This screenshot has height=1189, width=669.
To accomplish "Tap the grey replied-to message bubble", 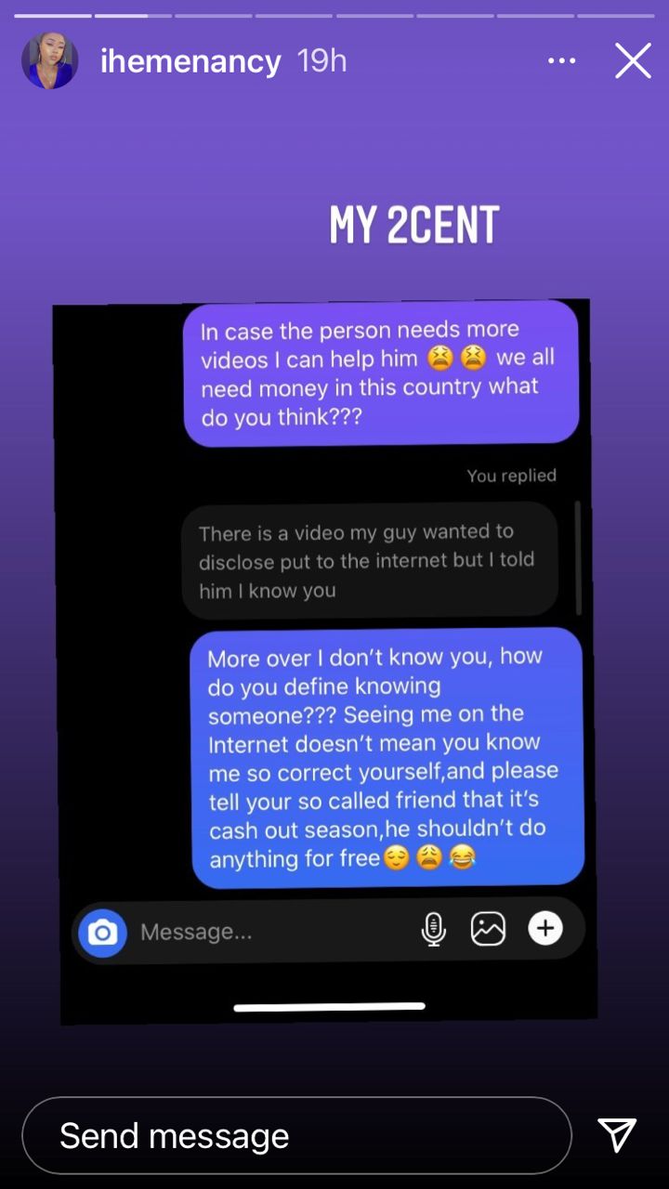I will (x=370, y=560).
